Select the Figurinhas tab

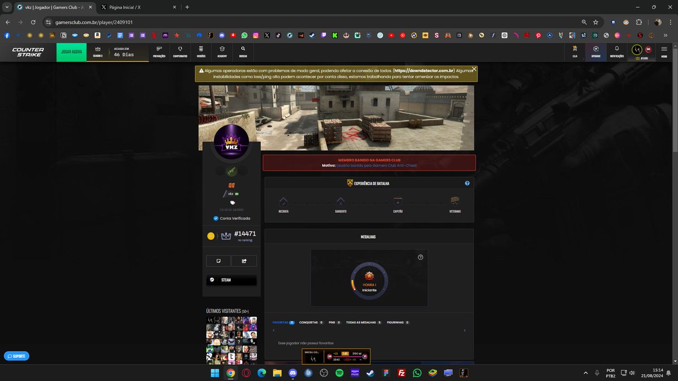tap(398, 322)
